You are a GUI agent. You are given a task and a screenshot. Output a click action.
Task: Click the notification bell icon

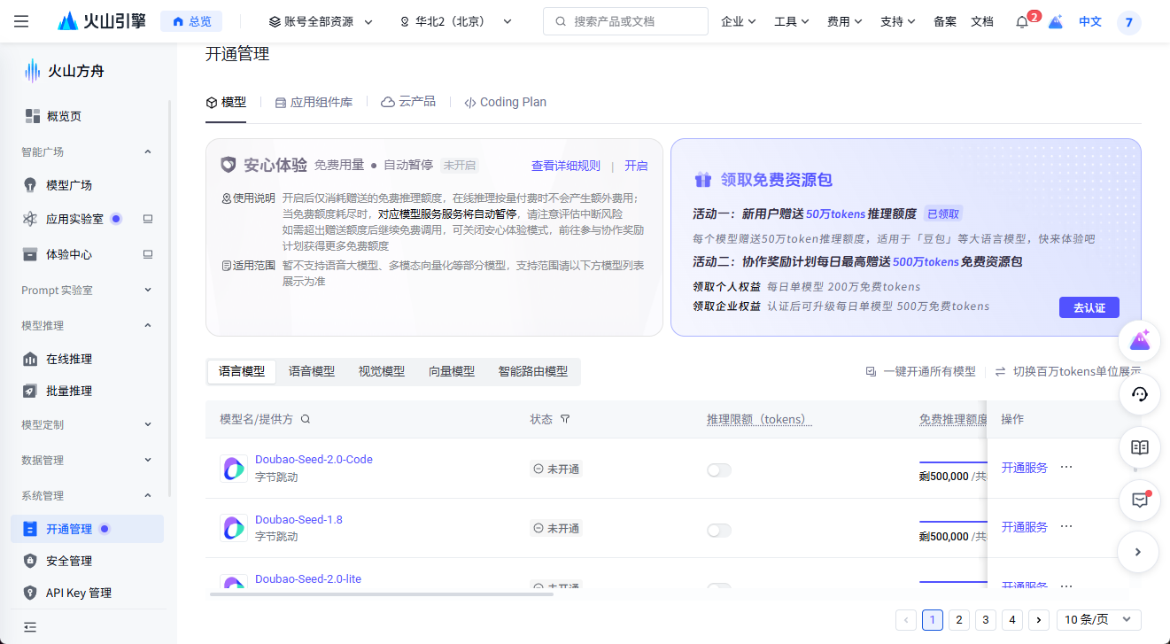(1021, 22)
